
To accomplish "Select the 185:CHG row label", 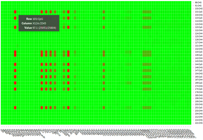I will pos(199,95).
